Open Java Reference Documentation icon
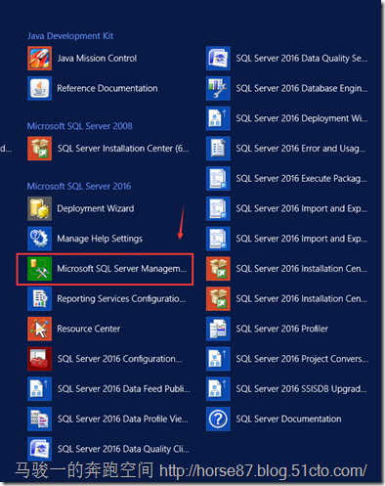 tap(39, 88)
